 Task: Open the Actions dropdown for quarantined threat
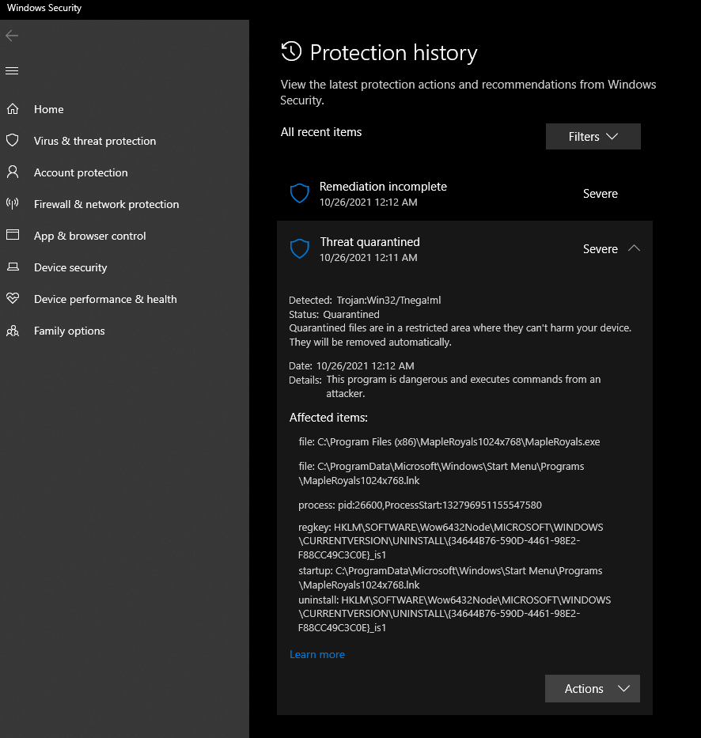(593, 689)
